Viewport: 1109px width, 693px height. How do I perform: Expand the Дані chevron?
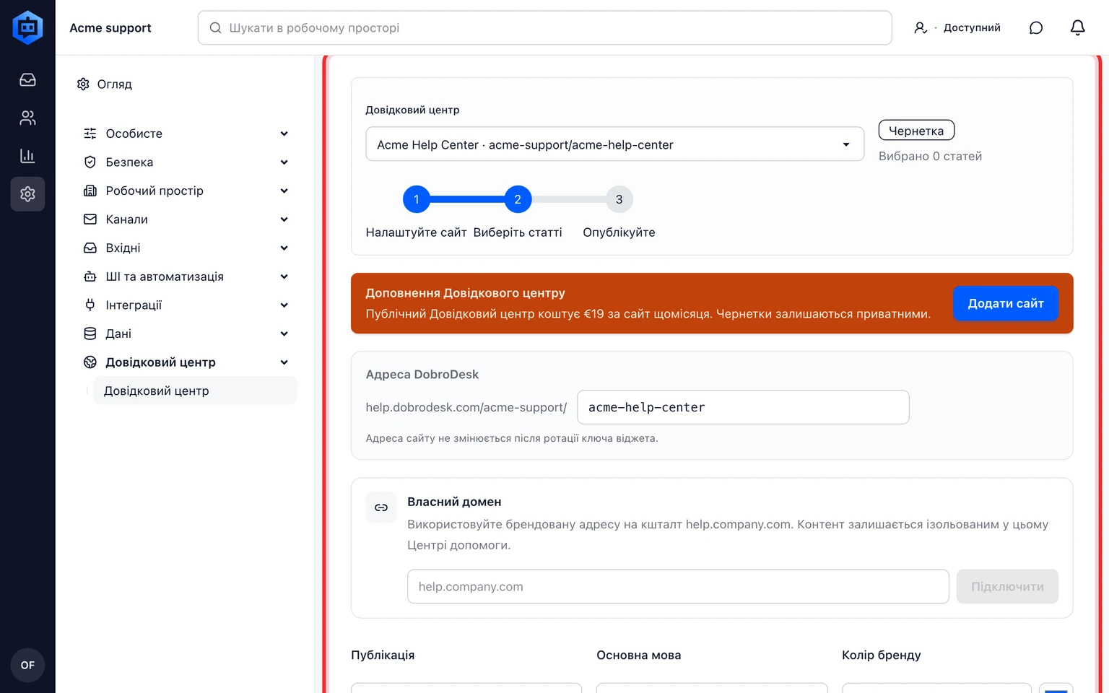(x=284, y=334)
